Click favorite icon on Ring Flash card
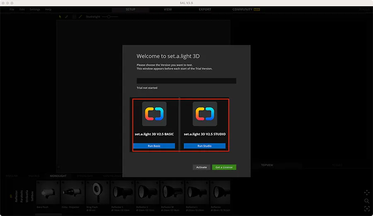This screenshot has height=216, width=373. pyautogui.click(x=107, y=183)
